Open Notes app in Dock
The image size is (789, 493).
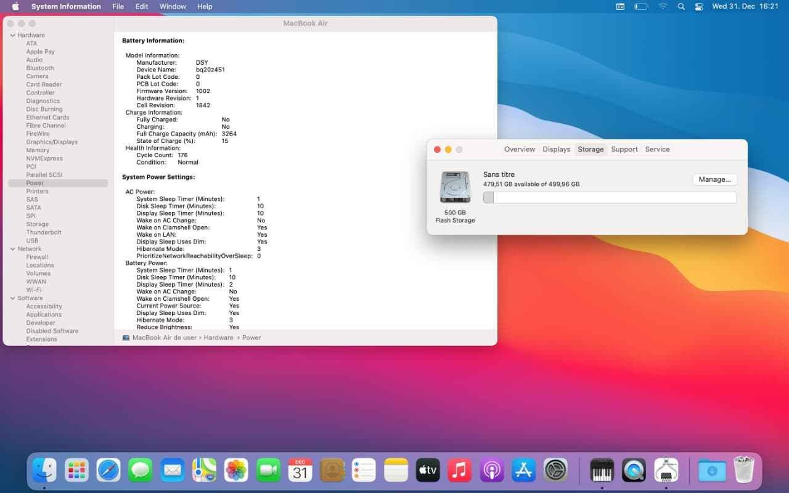click(396, 471)
